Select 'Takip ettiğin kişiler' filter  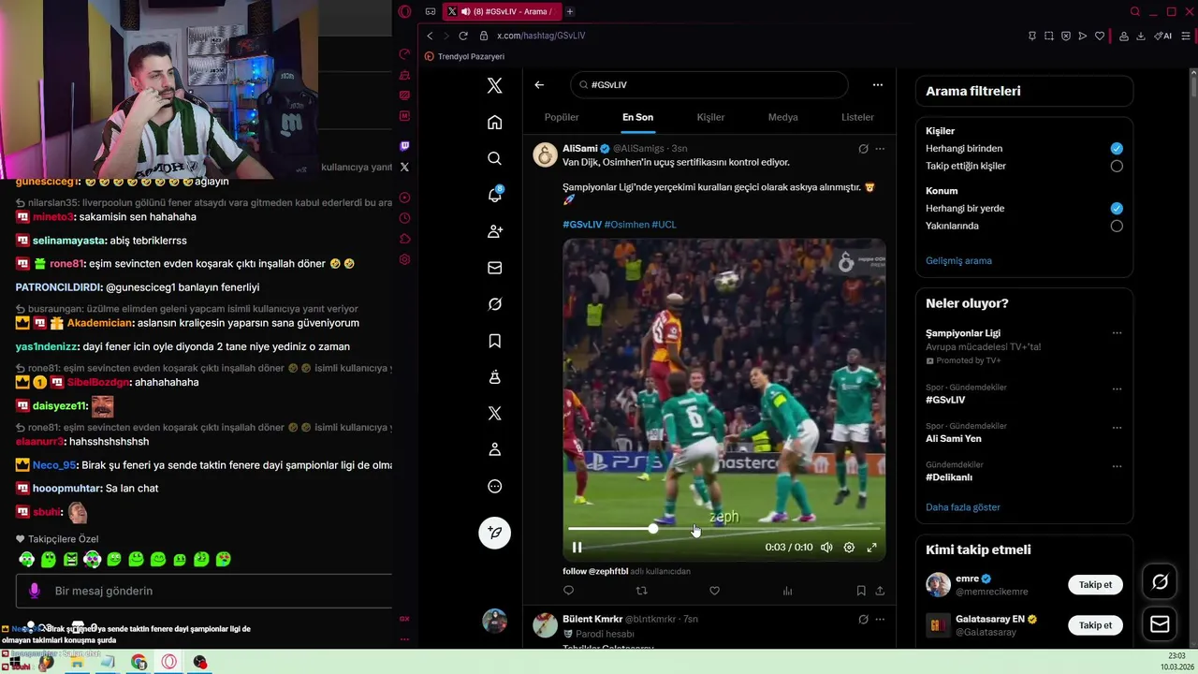(x=1117, y=166)
